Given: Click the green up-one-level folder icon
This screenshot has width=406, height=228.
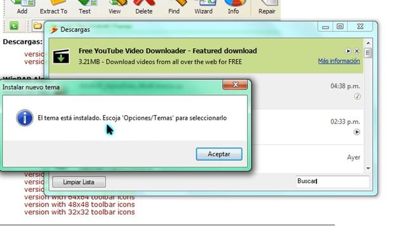Looking at the screenshot, I should (x=14, y=25).
